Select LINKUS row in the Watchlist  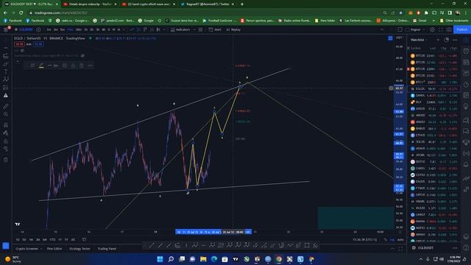(x=434, y=214)
